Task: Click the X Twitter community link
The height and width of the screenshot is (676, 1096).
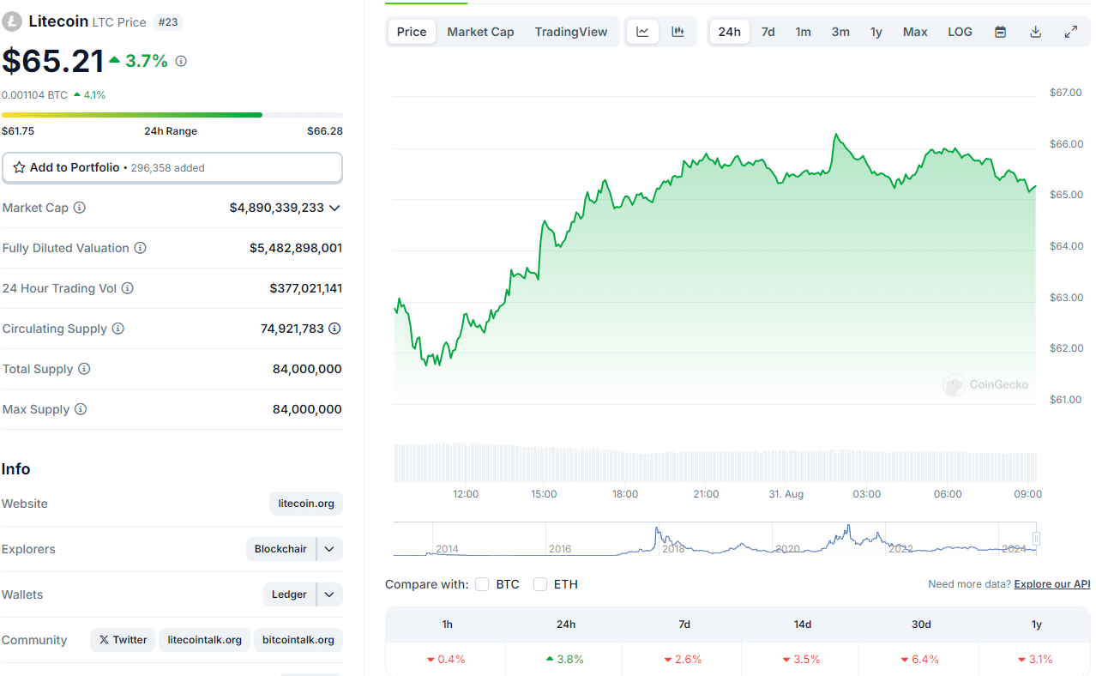Action: pyautogui.click(x=123, y=640)
